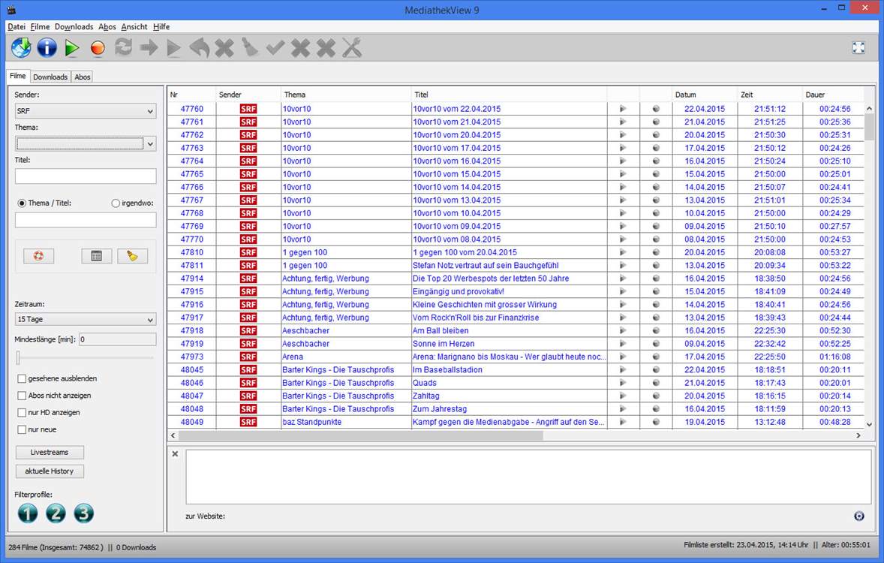
Task: Open the Sender dropdown showing SRF
Action: [85, 111]
